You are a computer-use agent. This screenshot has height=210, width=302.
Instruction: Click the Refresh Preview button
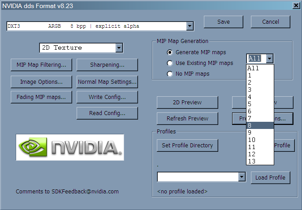(x=187, y=119)
